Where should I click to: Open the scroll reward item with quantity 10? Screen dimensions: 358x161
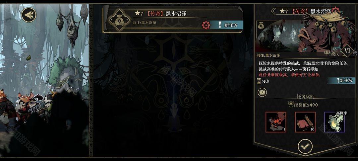305,122
